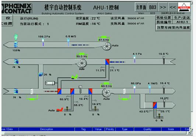Image resolution: width=196 pixels, height=137 pixels.
Task: Click the 30.0 Hz return fan icon
Action: click(82, 63)
